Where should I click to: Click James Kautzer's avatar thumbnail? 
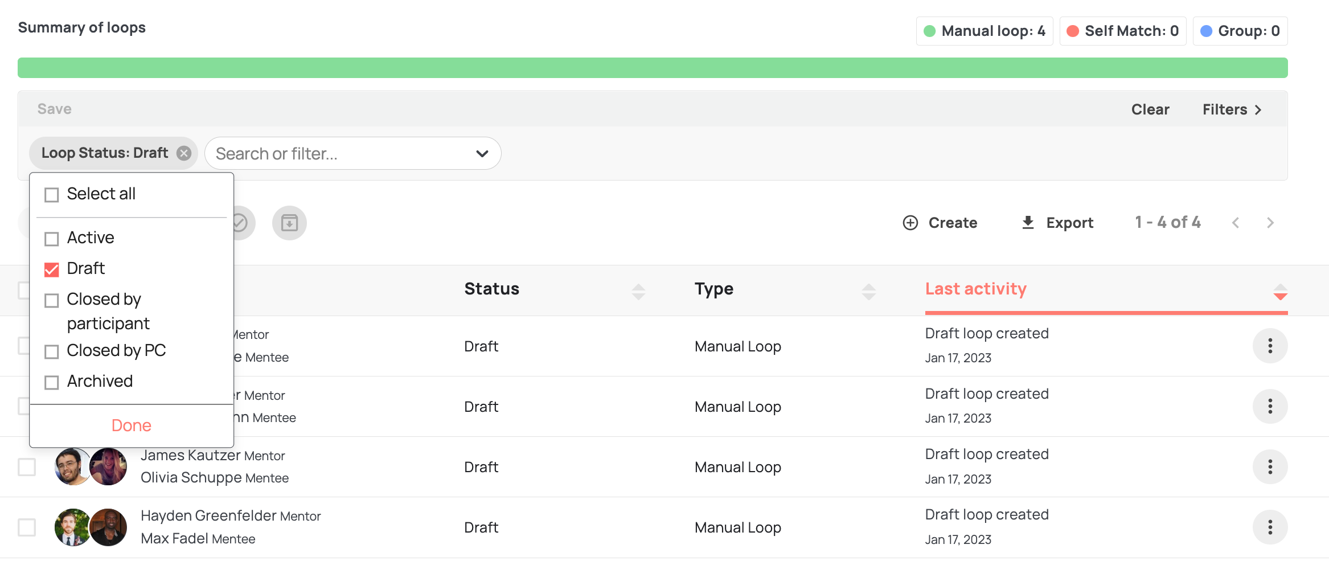point(72,466)
